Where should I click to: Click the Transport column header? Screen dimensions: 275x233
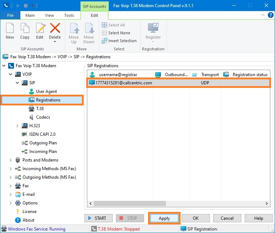point(205,75)
